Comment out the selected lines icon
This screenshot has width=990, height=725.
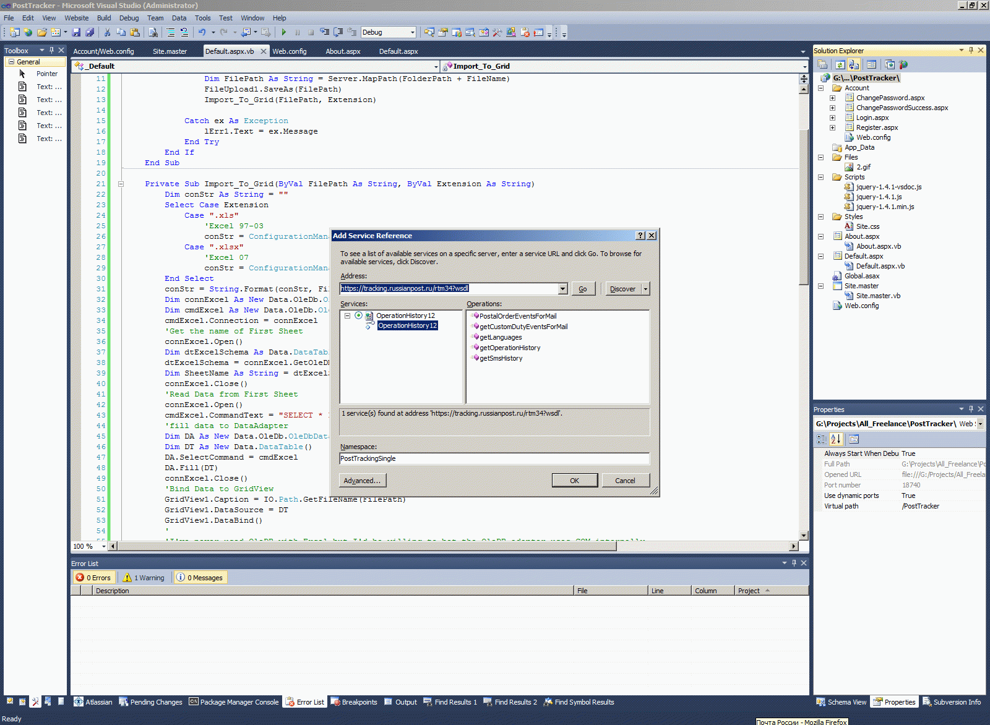(x=171, y=32)
